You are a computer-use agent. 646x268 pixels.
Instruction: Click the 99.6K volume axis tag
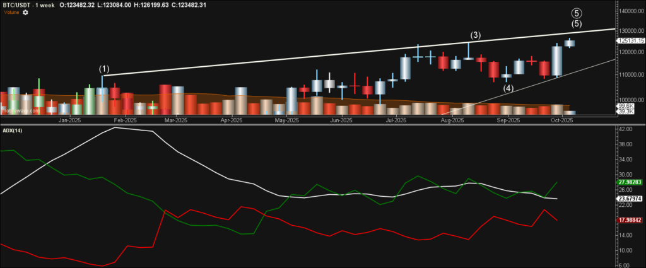(624, 106)
